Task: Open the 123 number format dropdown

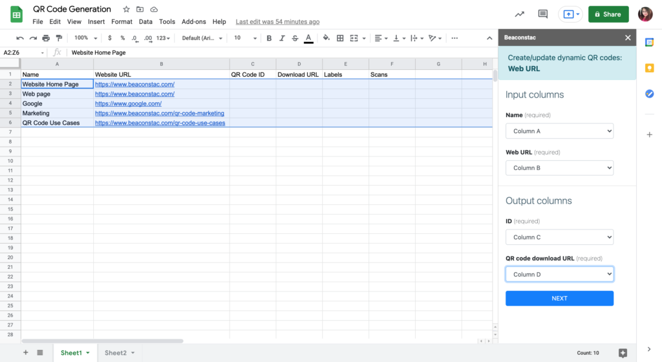Action: (163, 38)
